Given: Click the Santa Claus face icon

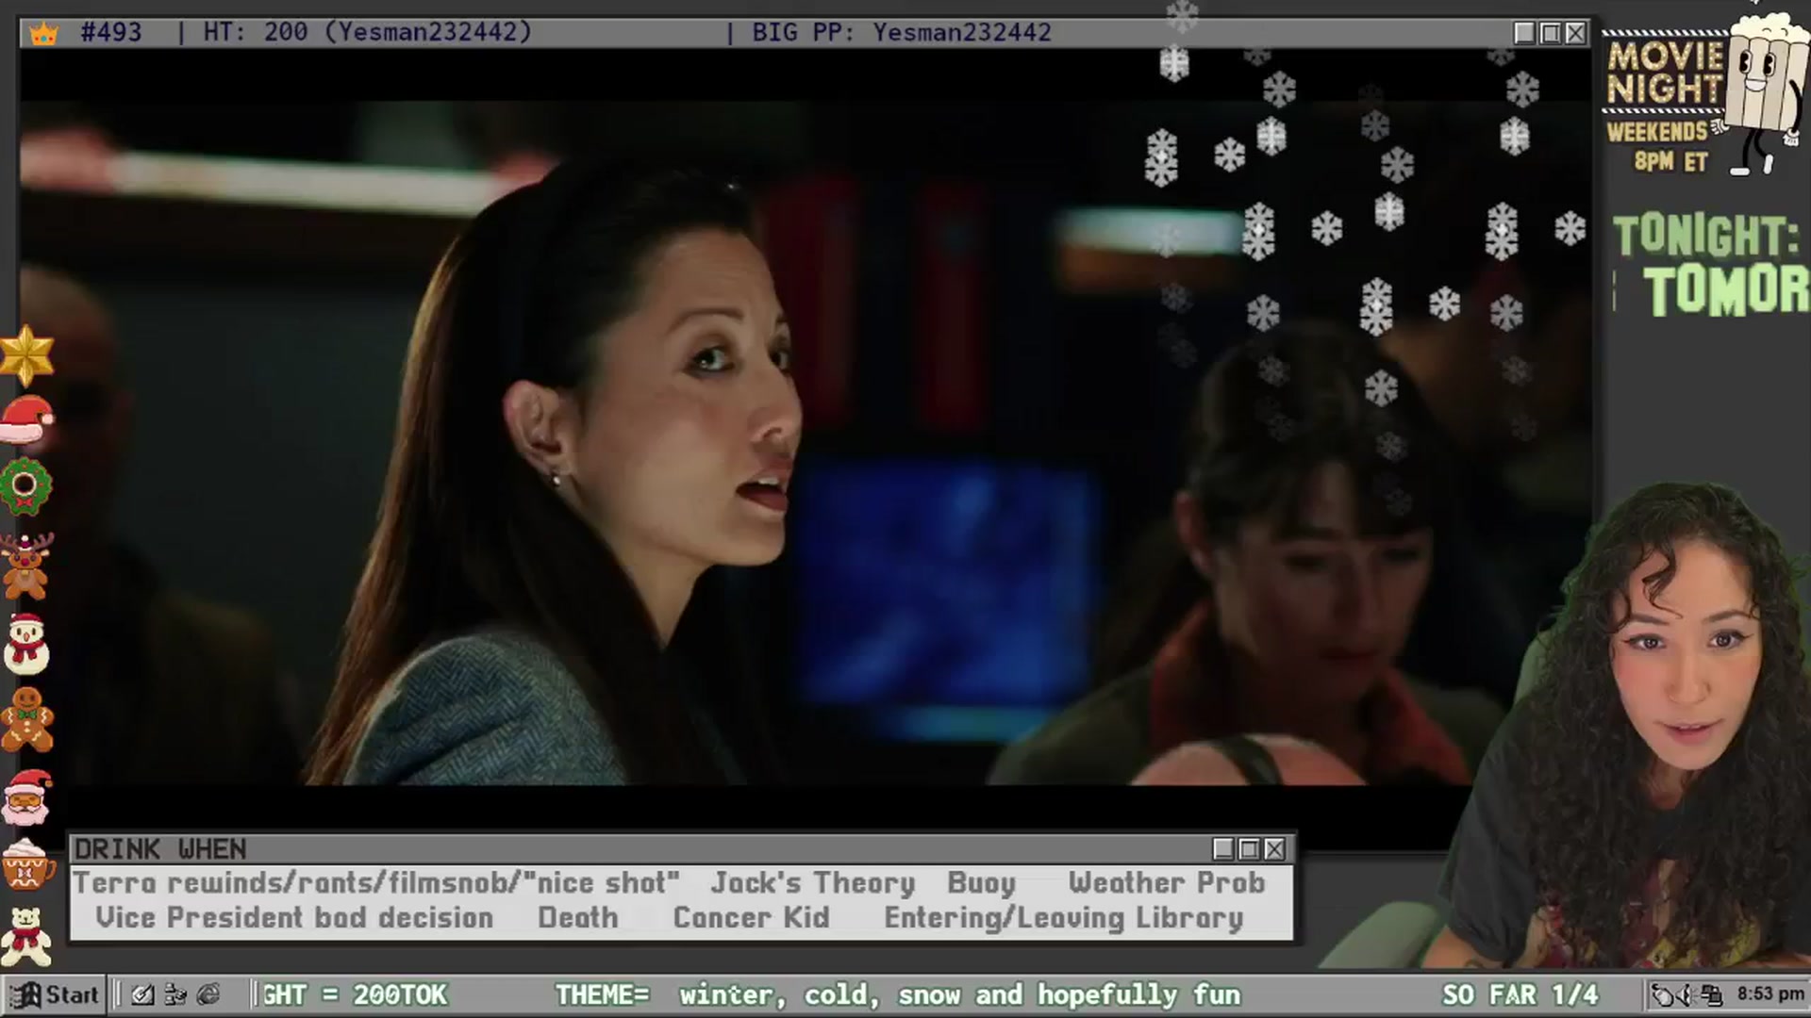Looking at the screenshot, I should [26, 797].
